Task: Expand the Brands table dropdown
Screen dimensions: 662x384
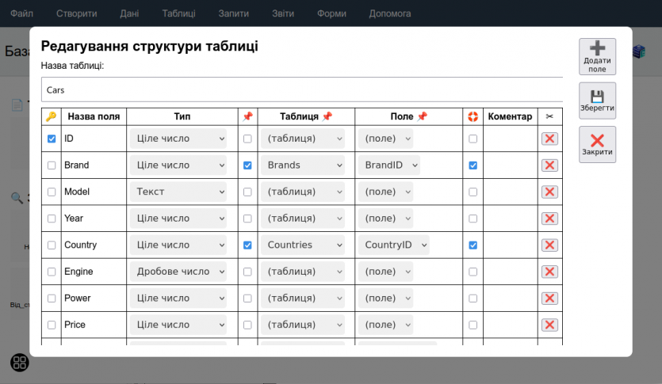Action: (x=303, y=165)
